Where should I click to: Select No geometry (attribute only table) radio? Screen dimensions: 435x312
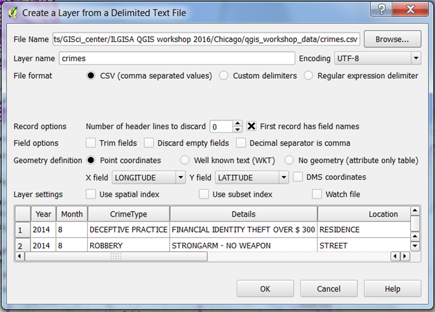(289, 160)
